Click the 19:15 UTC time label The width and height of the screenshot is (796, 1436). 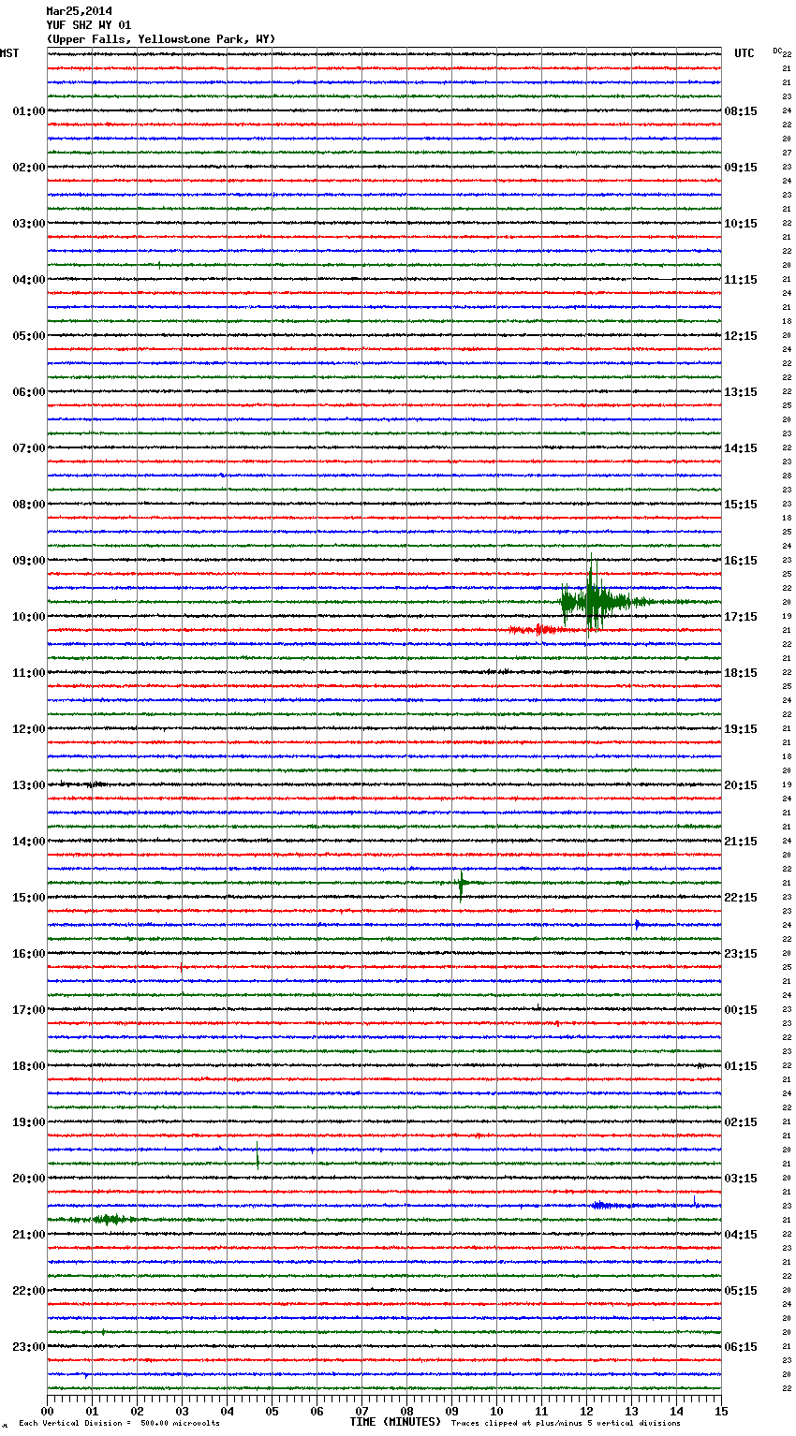[x=741, y=729]
